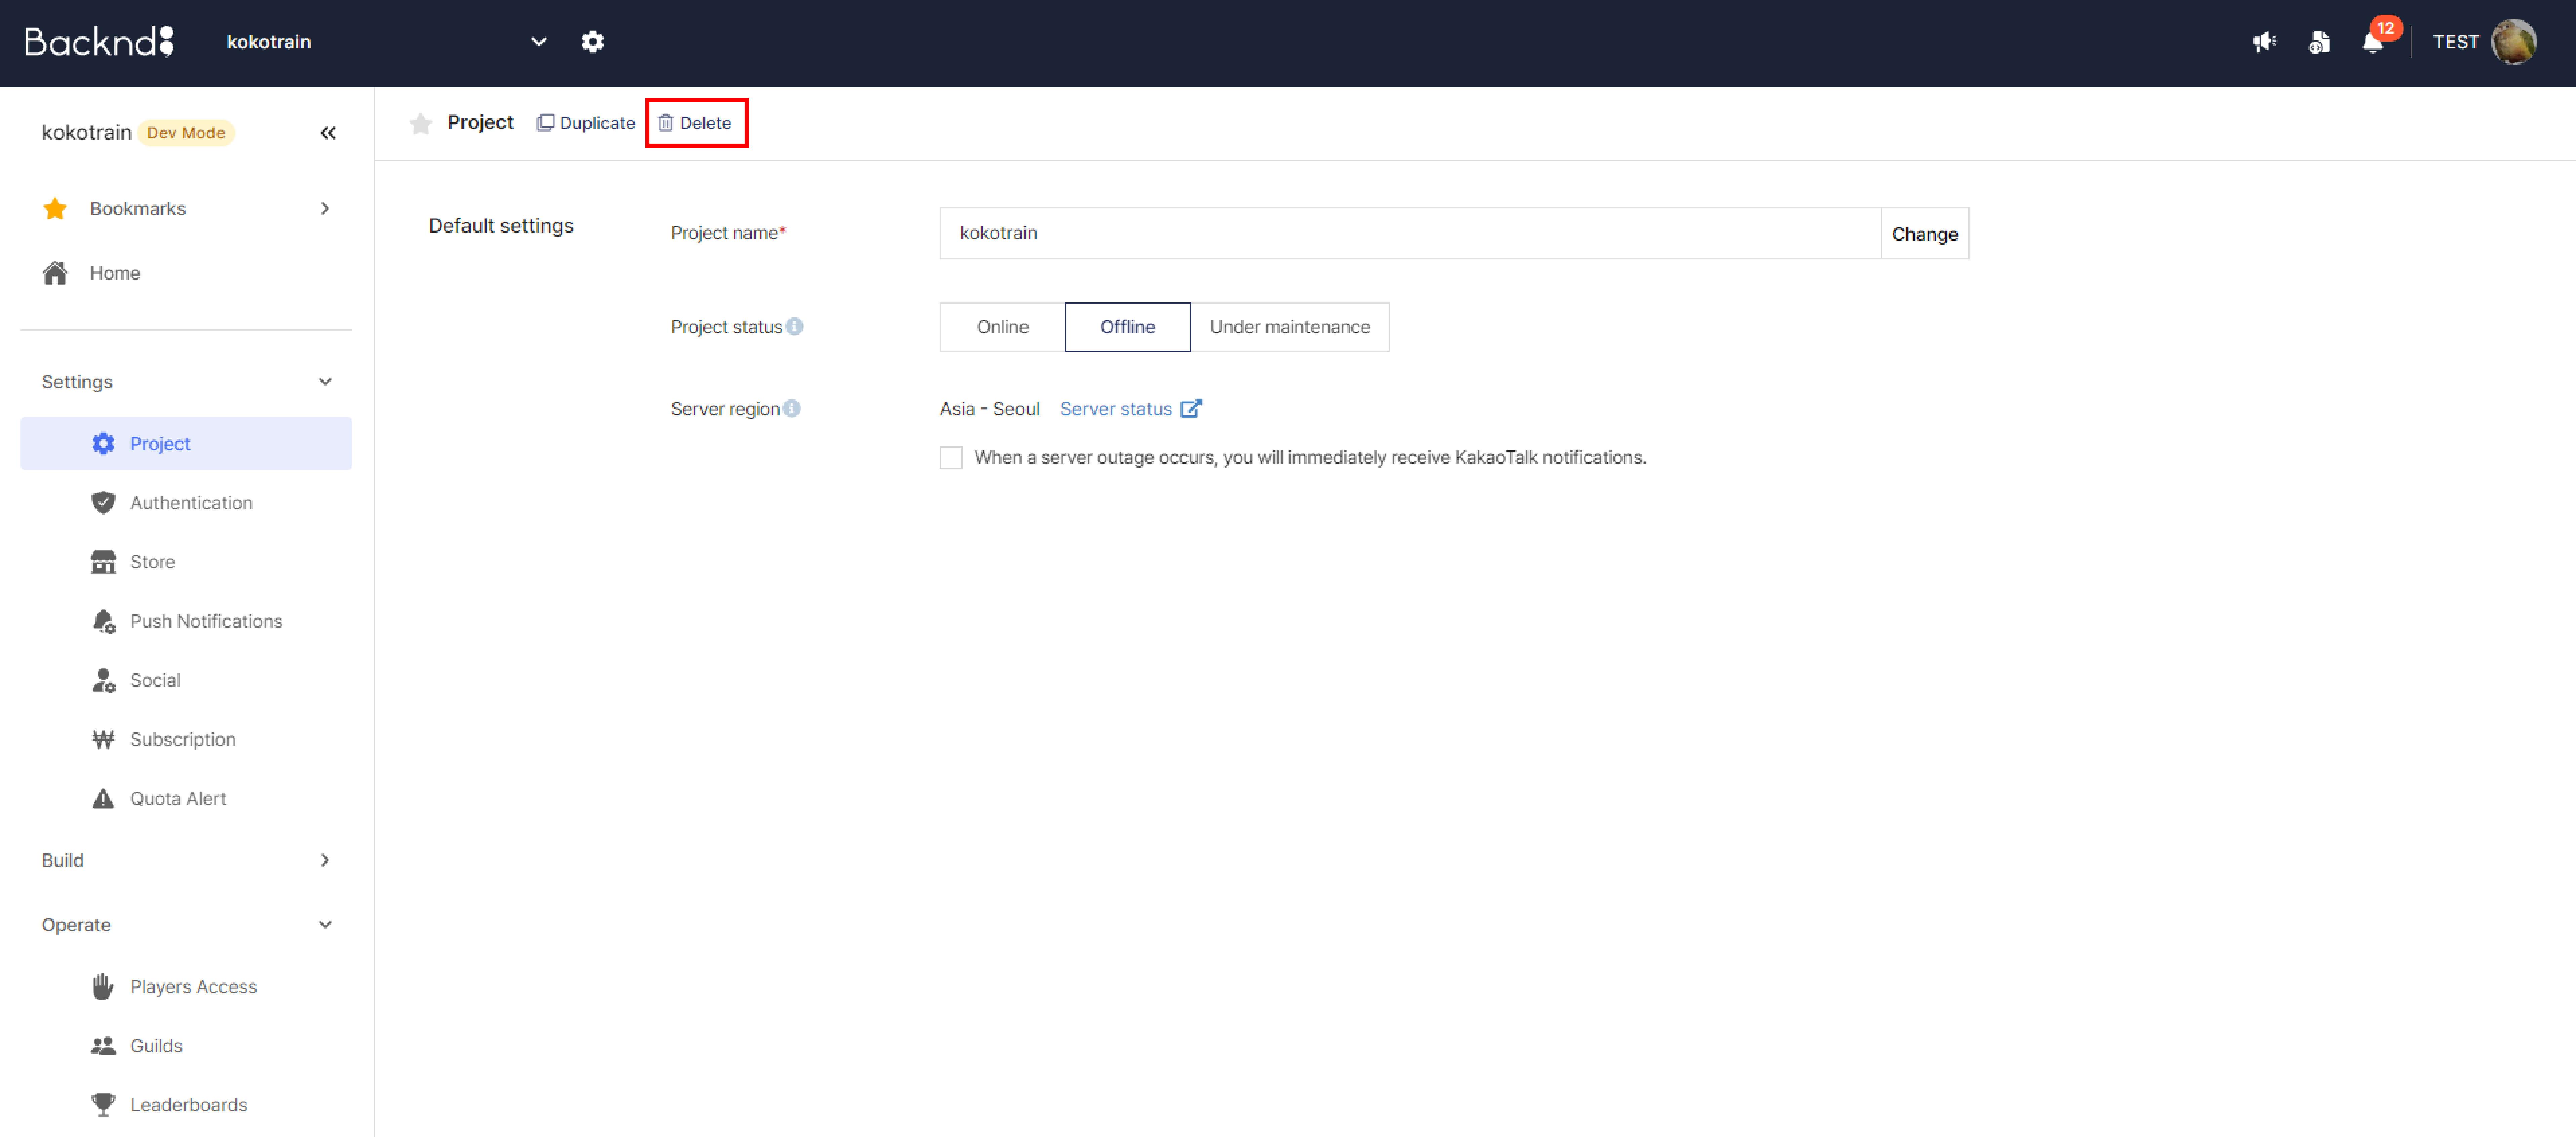Click the Dev Mode badge

(x=186, y=133)
